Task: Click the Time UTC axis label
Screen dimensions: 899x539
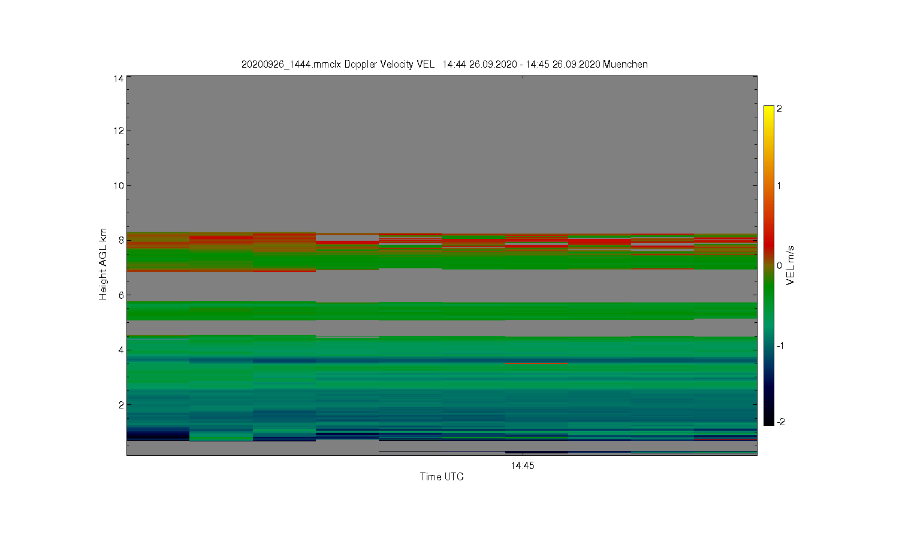Action: point(442,477)
